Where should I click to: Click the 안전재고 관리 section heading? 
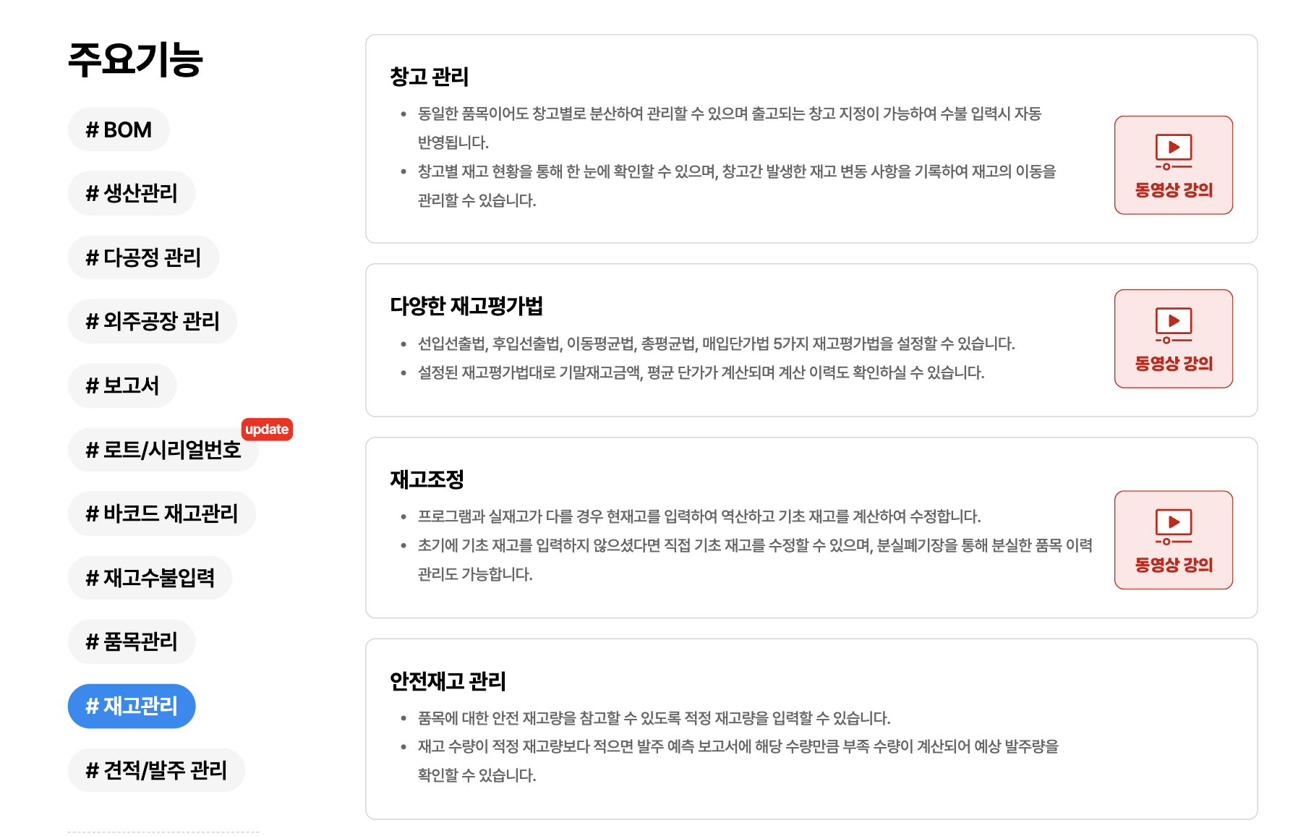point(448,681)
